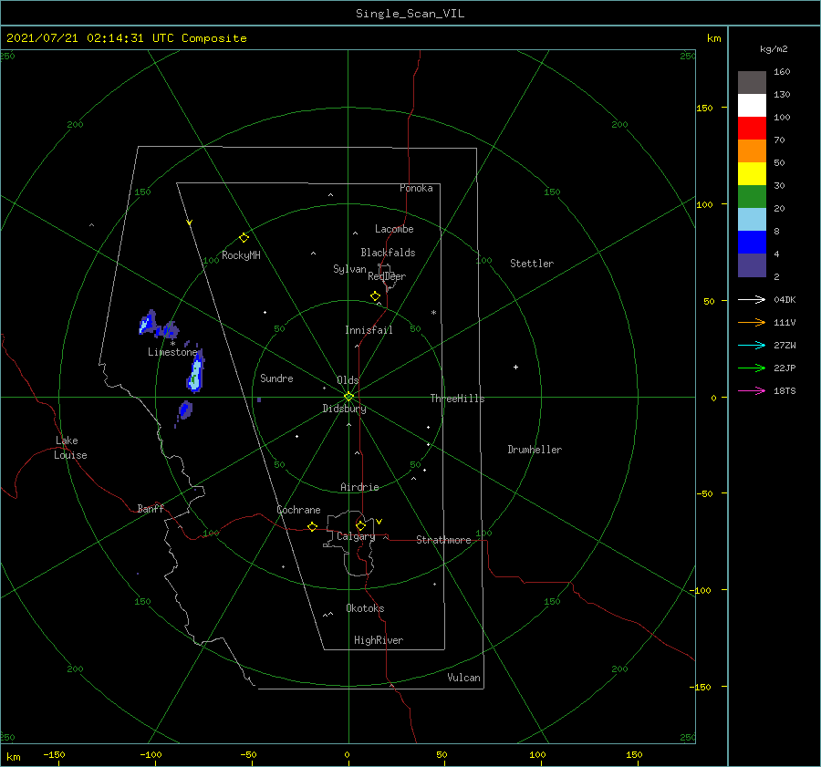Viewport: 821px width, 767px height.
Task: Select the blue 4-8 legend swatch
Action: [752, 242]
